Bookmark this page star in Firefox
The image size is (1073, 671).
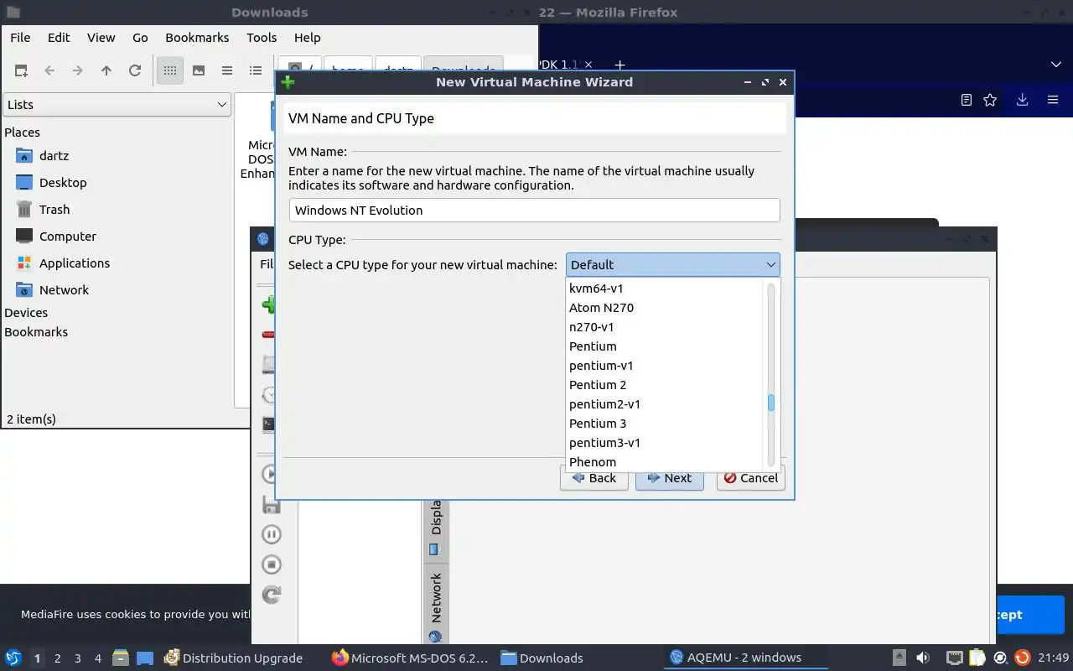click(x=990, y=100)
